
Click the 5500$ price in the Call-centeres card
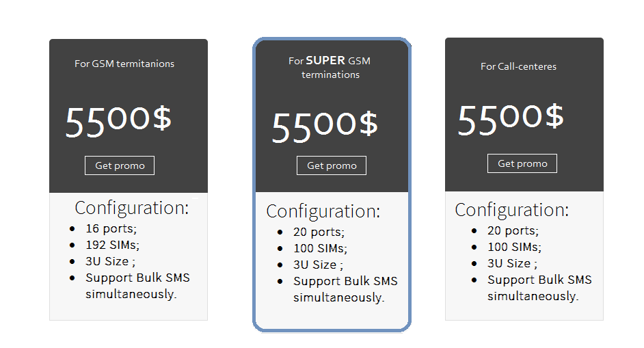pyautogui.click(x=511, y=119)
